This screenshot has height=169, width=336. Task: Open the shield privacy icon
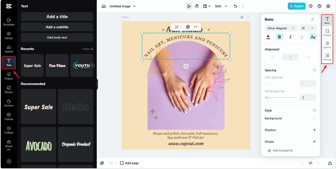click(x=311, y=6)
